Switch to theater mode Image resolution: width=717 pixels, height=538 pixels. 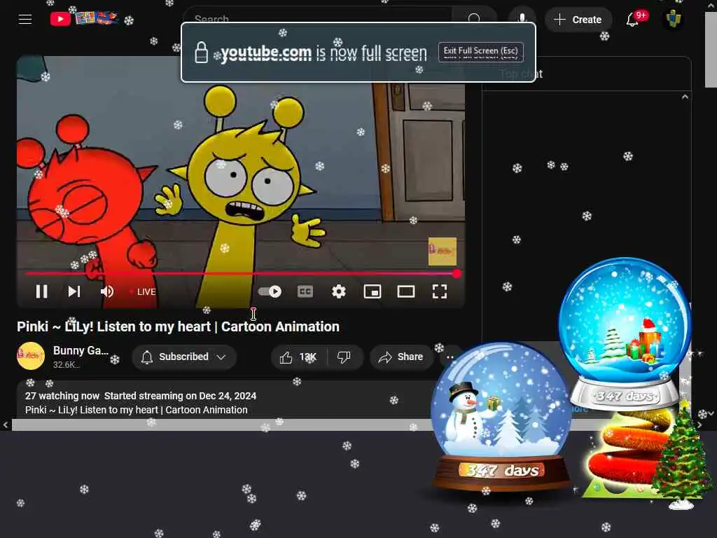(x=406, y=291)
